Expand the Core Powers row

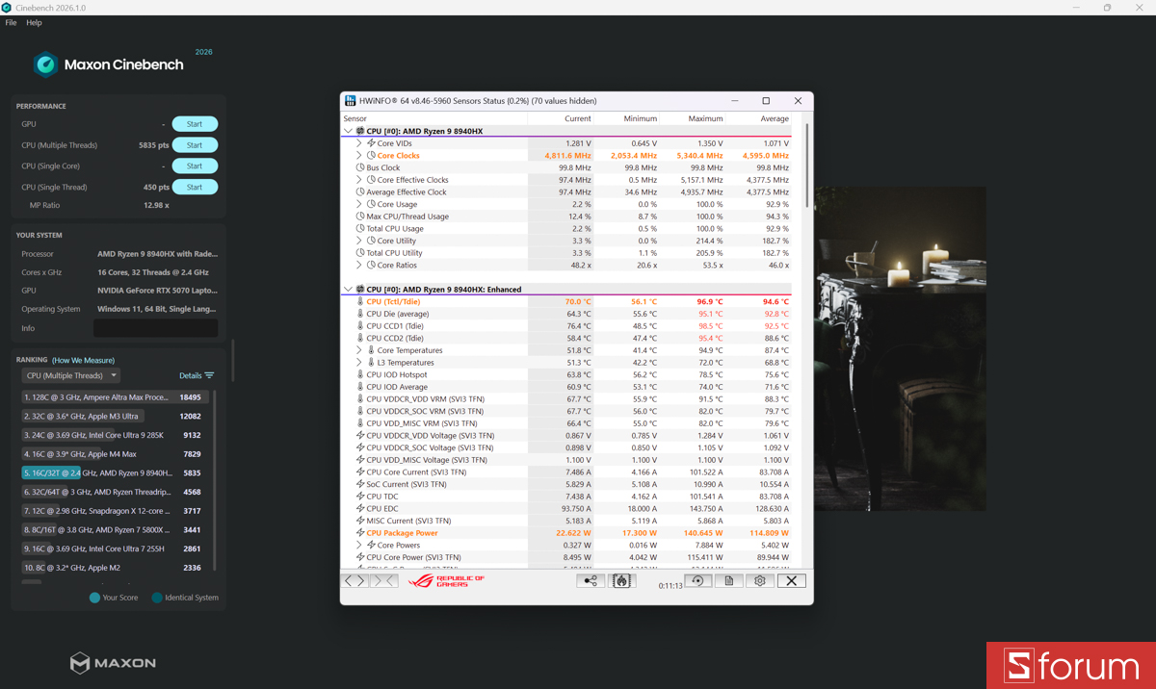point(359,545)
